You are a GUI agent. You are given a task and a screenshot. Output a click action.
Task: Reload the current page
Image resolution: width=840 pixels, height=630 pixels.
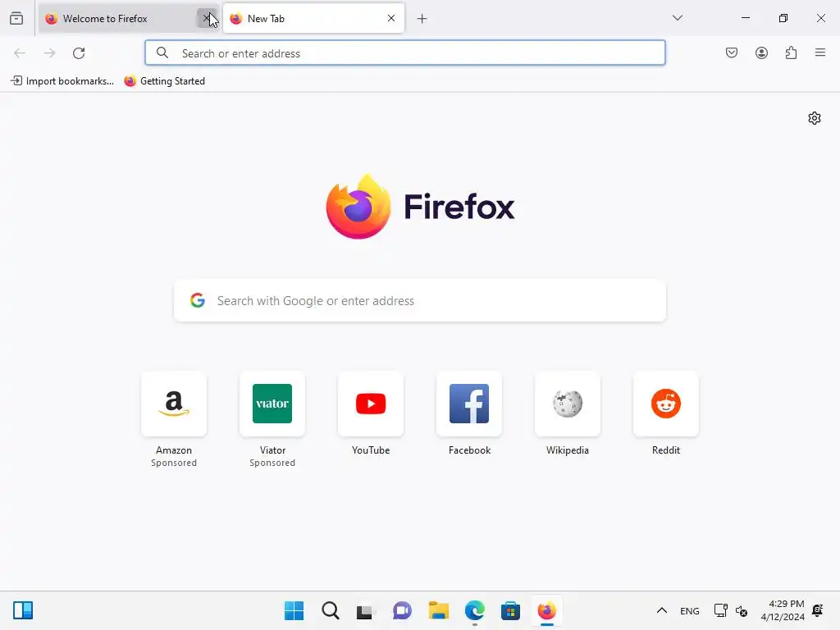click(x=79, y=53)
